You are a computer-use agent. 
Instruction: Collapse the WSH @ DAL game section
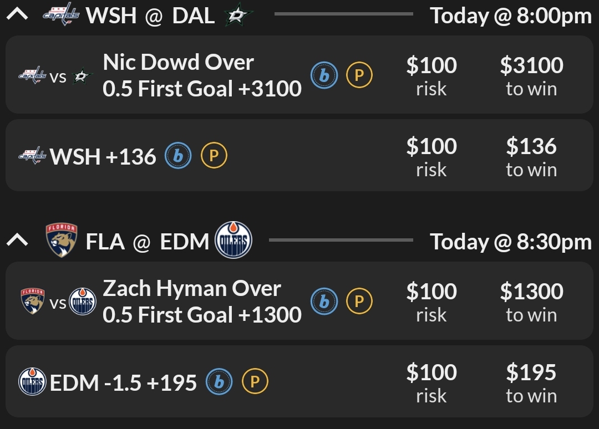[x=17, y=14]
